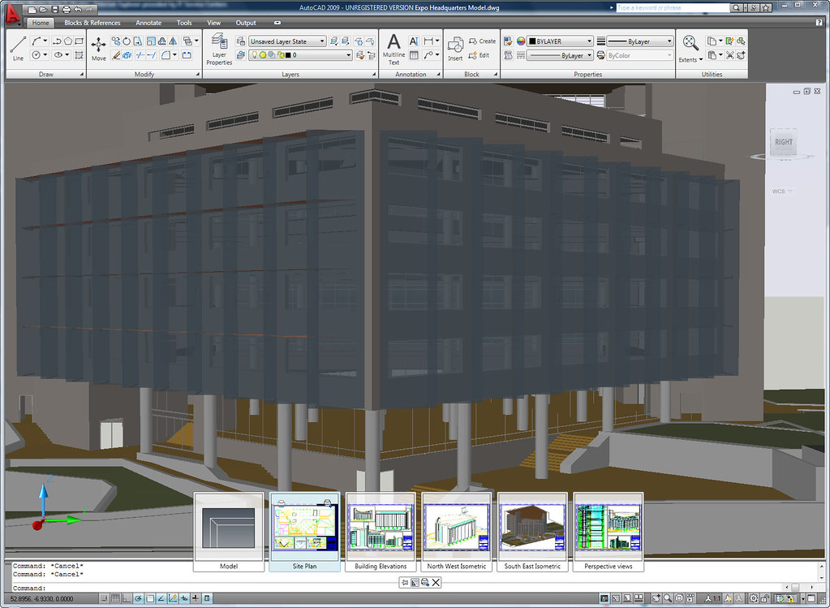Expand the Layers panel
The image size is (830, 608).
374,75
